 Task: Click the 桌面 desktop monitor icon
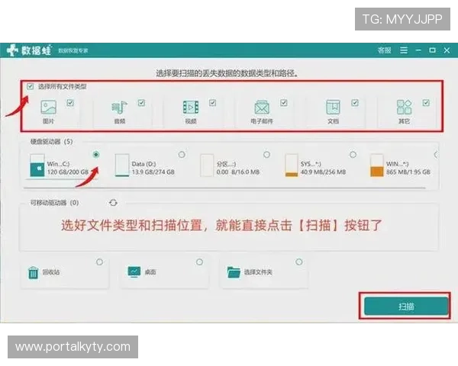tap(134, 272)
